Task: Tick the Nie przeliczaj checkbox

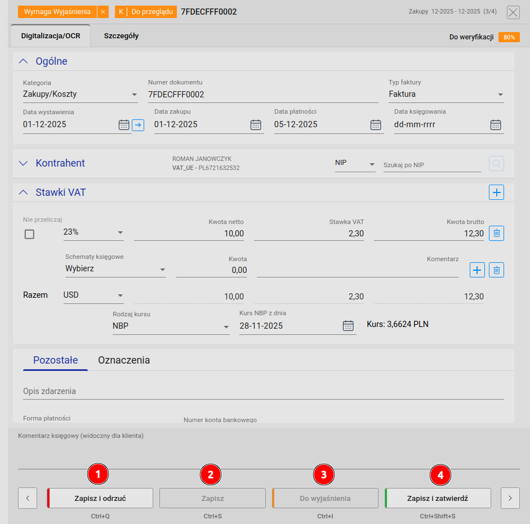Action: (29, 234)
